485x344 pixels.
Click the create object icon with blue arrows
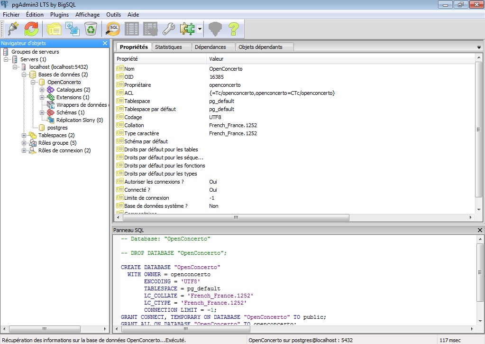click(x=73, y=29)
